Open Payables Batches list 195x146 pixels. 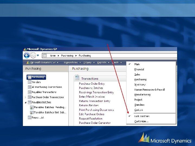click(x=41, y=102)
